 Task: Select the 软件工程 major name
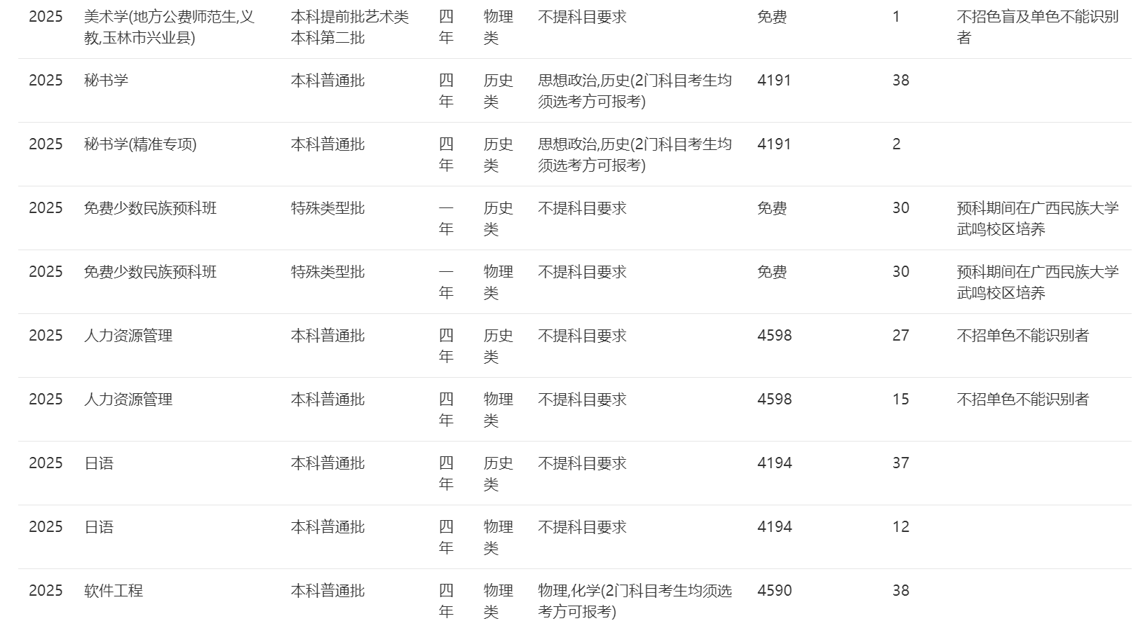tap(114, 591)
